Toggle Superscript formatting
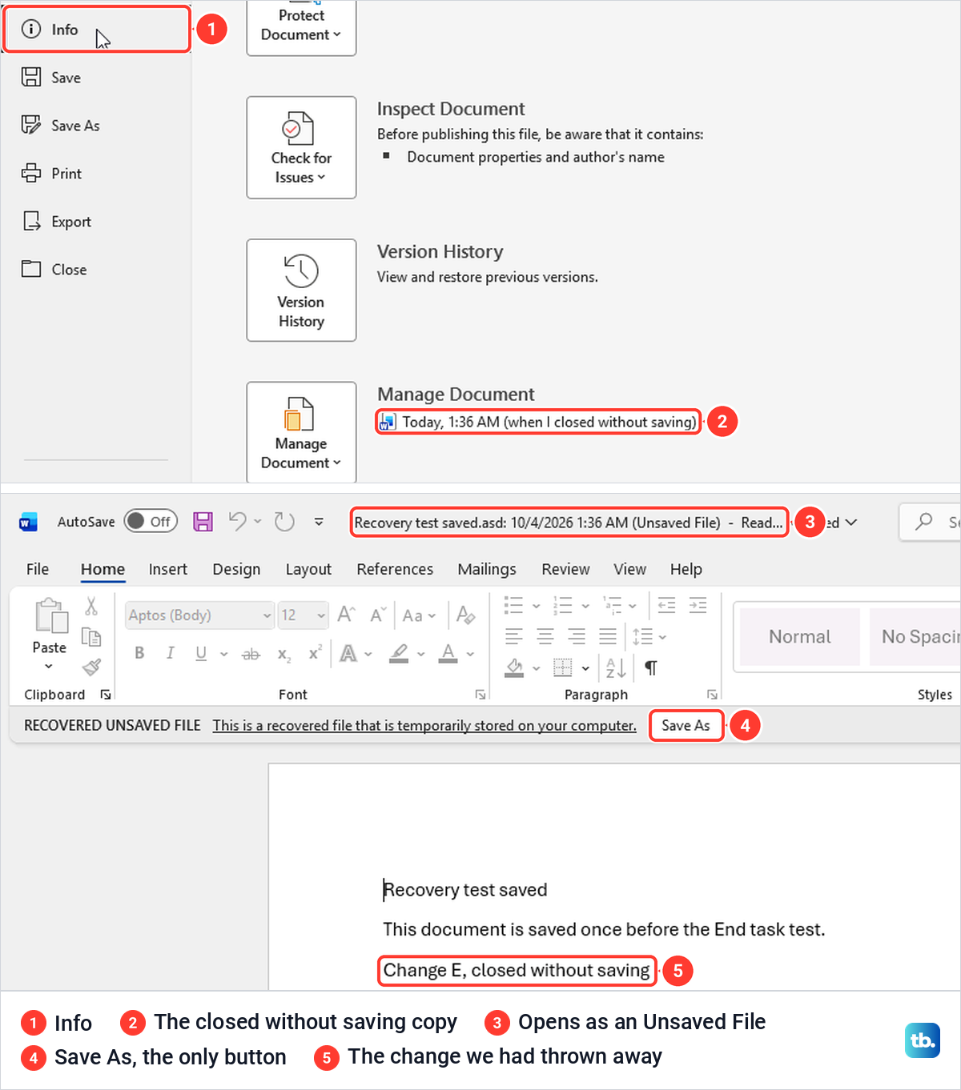This screenshot has width=961, height=1090. 315,653
